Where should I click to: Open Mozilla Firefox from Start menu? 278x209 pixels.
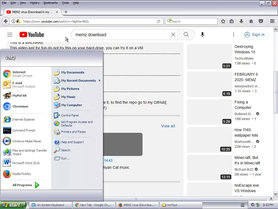pos(26,174)
